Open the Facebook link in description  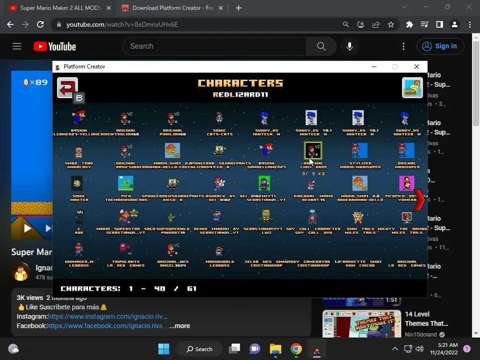(x=107, y=326)
